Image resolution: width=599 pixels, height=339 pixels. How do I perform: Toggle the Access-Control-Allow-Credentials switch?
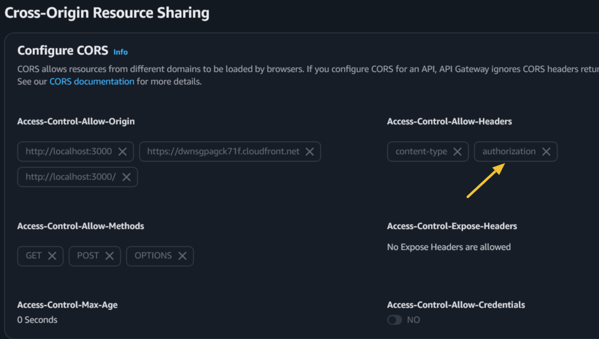[394, 320]
